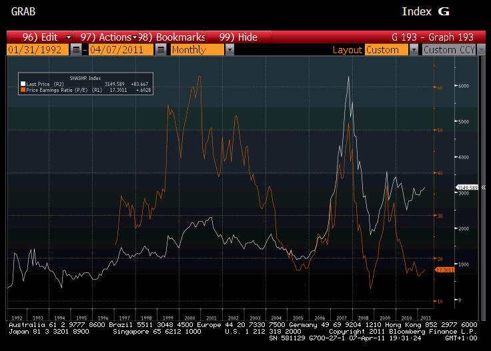Click the SHASHR Index legend title
The height and width of the screenshot is (351, 491).
pos(85,78)
